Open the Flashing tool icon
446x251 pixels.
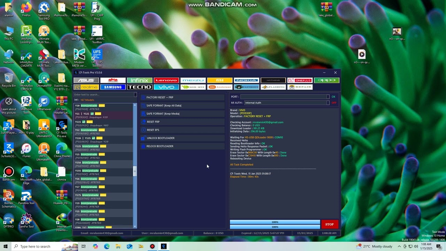(273, 87)
